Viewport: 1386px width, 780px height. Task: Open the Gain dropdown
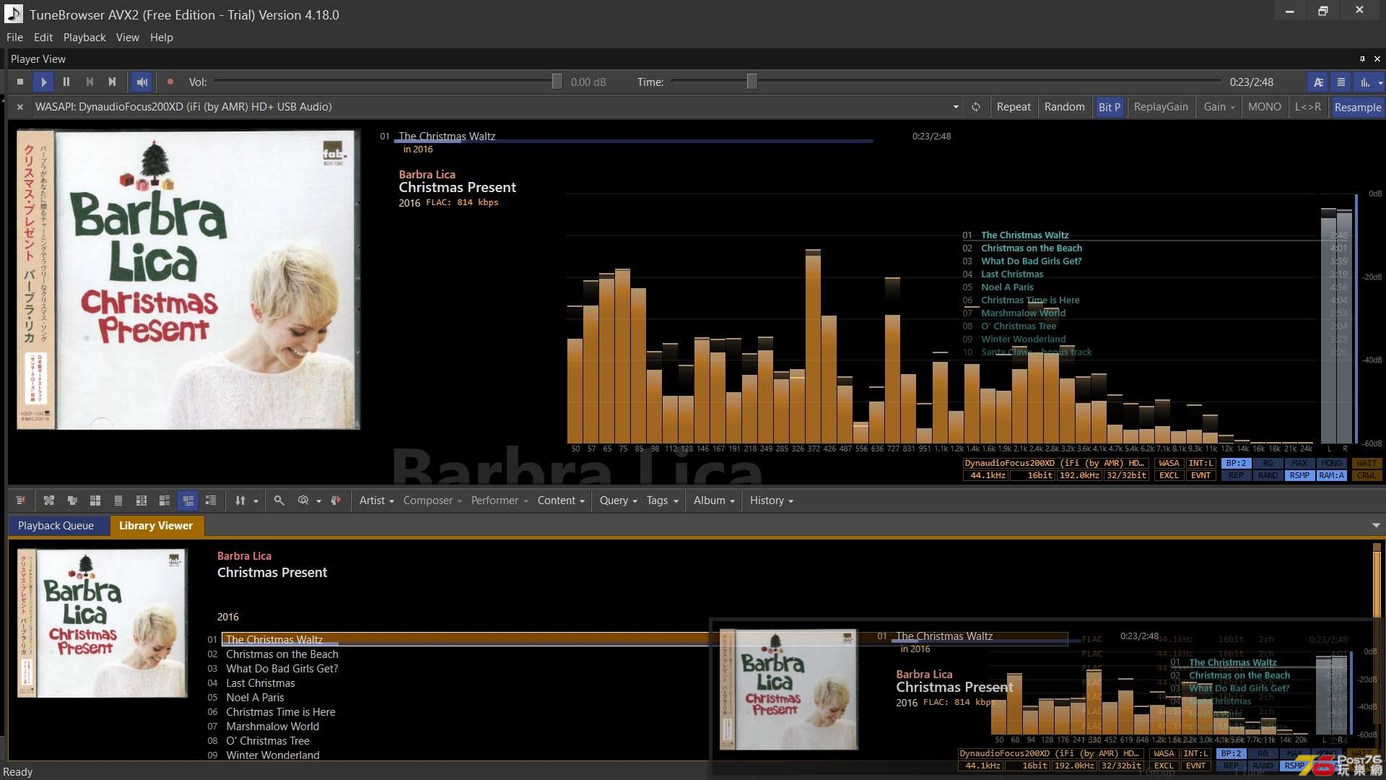pos(1219,107)
